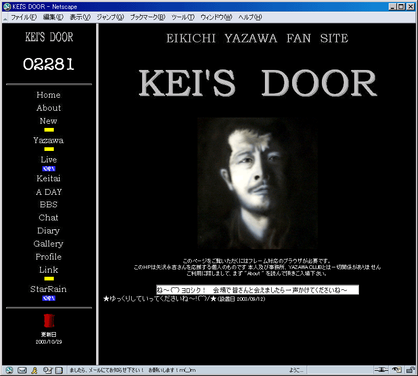Open the ジャンプ(G) menu
This screenshot has width=418, height=376.
[110, 17]
